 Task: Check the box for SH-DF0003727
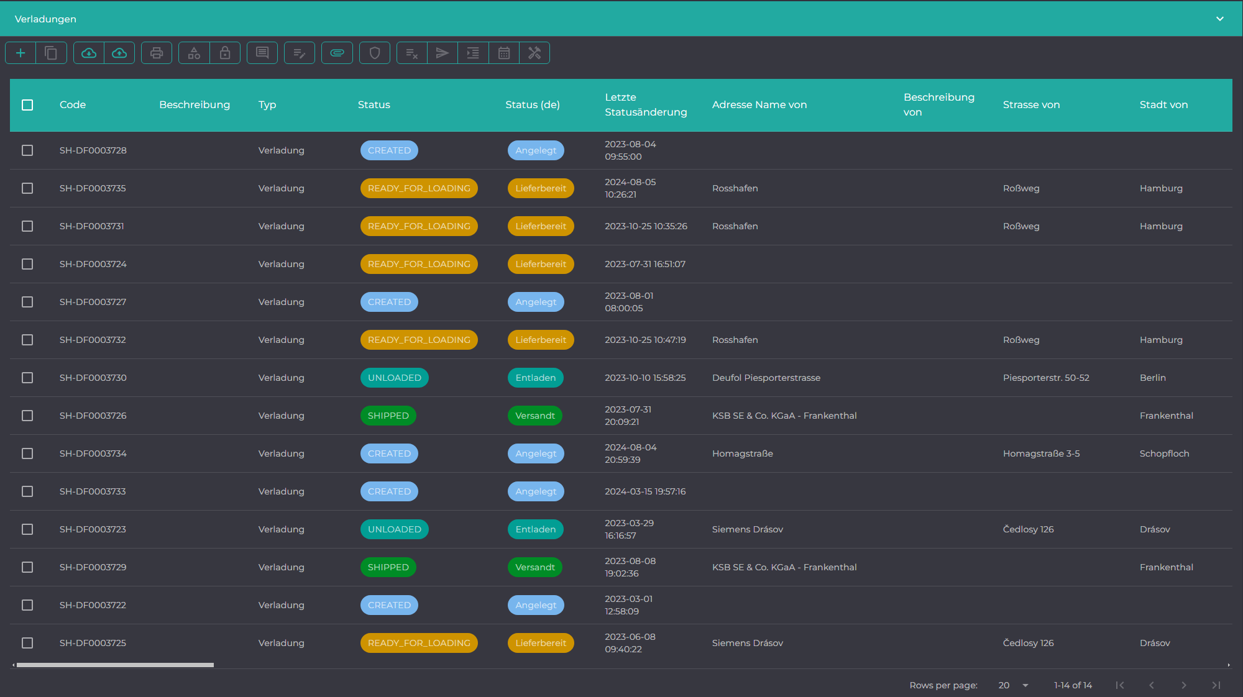(27, 302)
